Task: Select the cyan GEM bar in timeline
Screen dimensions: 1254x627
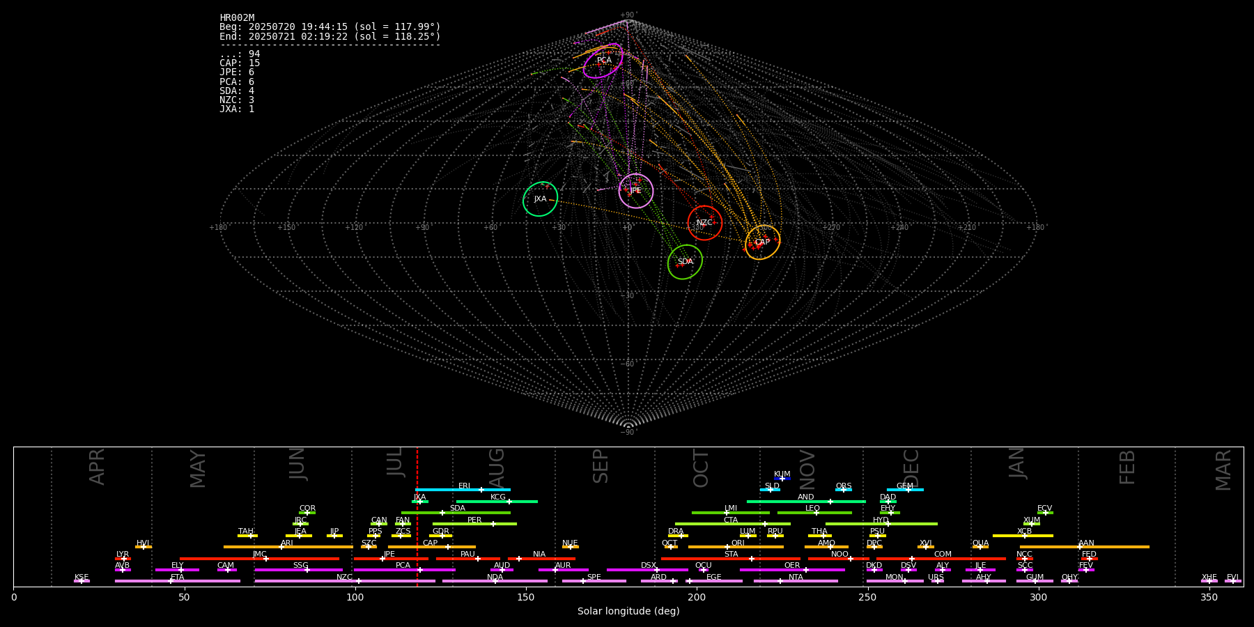Action: pos(905,490)
